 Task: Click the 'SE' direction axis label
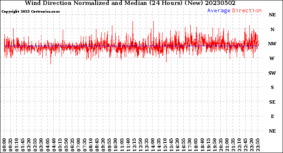272,102
